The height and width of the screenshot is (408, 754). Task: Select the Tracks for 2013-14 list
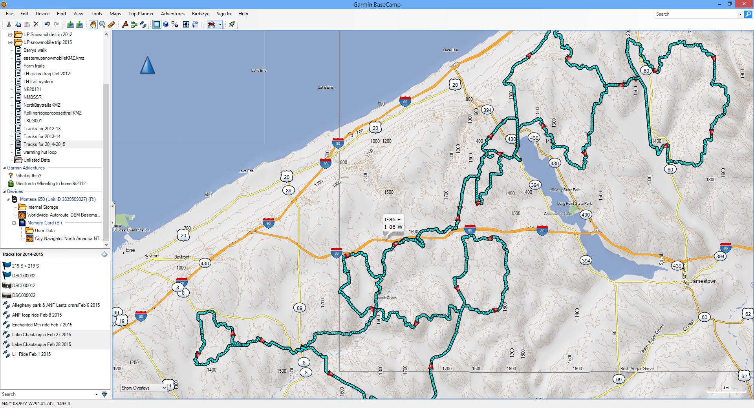pos(42,137)
